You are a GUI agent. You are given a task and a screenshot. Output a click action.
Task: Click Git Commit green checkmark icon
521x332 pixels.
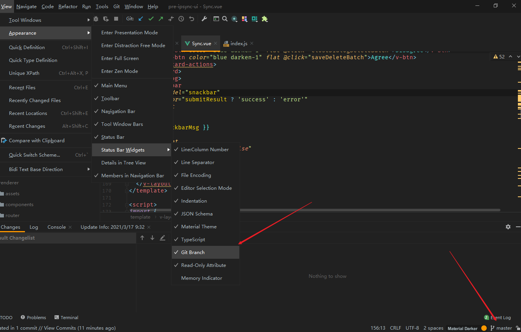pos(151,19)
